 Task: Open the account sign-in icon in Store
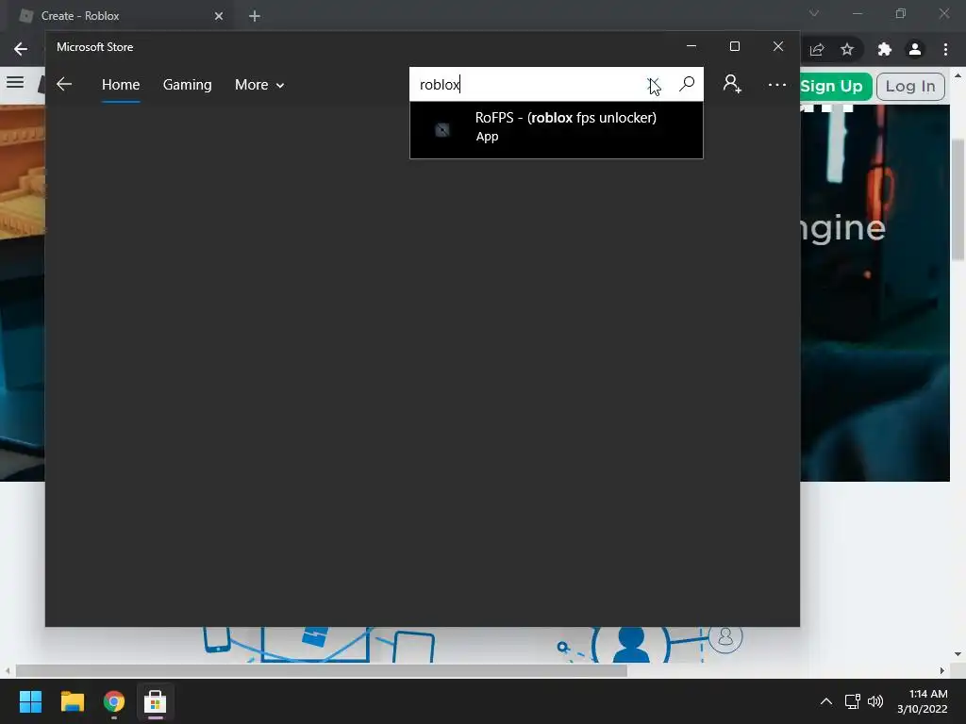(x=732, y=84)
